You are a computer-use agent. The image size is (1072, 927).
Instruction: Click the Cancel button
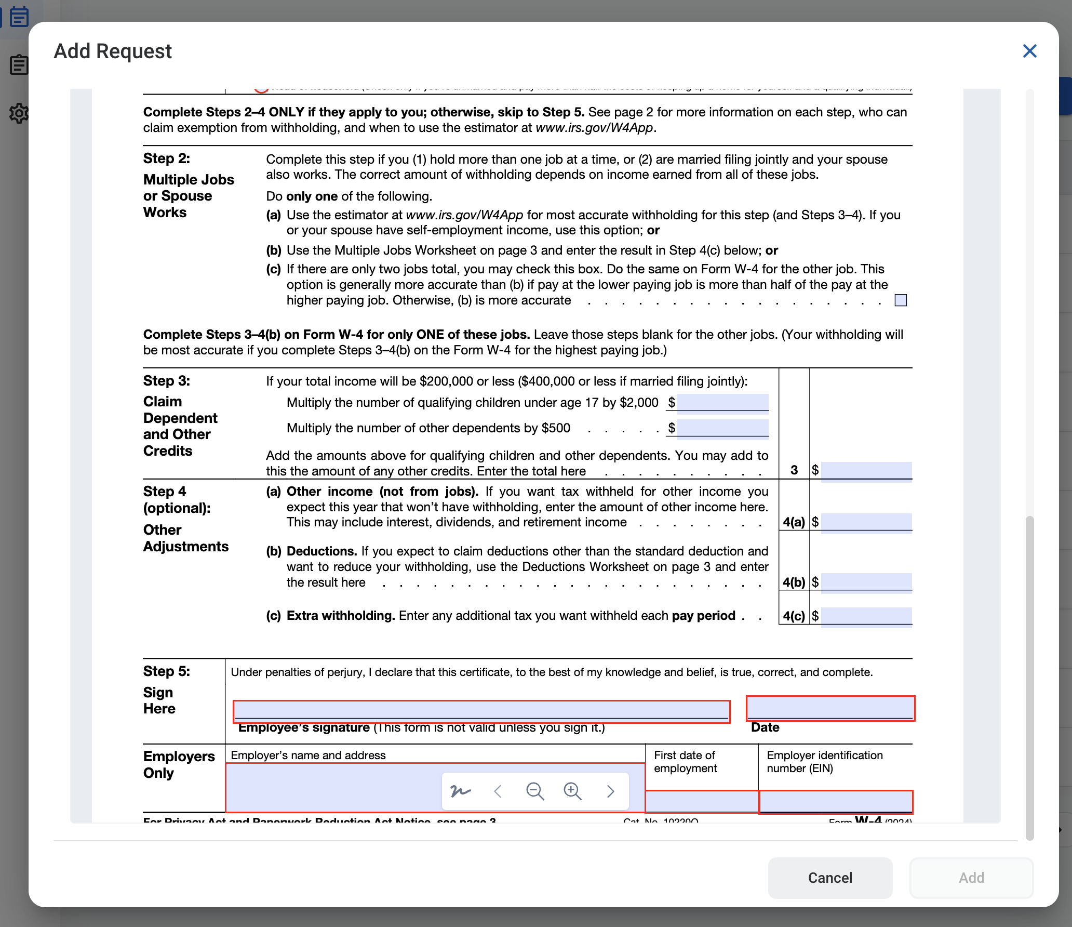(x=830, y=878)
